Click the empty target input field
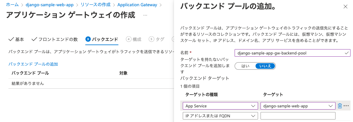This screenshot has width=353, height=122. 298,116
